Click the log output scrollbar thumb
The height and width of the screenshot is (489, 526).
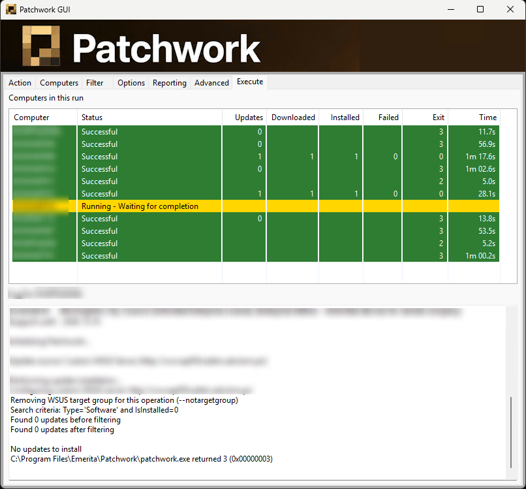(x=511, y=432)
